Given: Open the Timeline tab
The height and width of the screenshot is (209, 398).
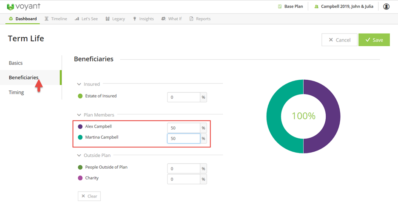Looking at the screenshot, I should [56, 19].
